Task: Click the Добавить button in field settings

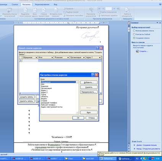Action: tap(89, 82)
